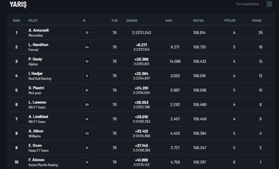The width and height of the screenshot is (279, 169).
Task: Click the PİTLER column header
Action: [230, 20]
